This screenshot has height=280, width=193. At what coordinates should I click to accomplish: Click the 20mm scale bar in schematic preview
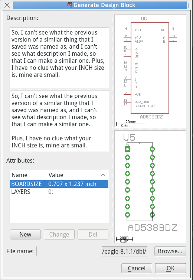[131, 123]
